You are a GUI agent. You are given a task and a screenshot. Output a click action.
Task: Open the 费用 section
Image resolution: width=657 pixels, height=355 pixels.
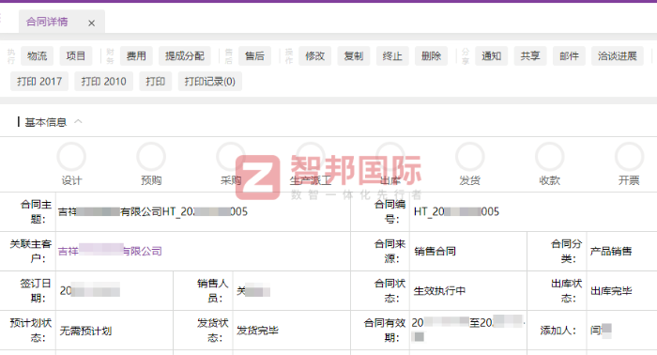(x=136, y=56)
